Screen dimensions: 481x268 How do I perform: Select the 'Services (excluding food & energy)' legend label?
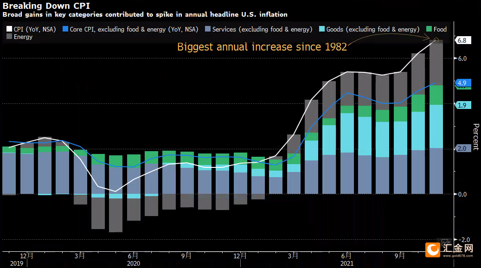tap(262, 29)
